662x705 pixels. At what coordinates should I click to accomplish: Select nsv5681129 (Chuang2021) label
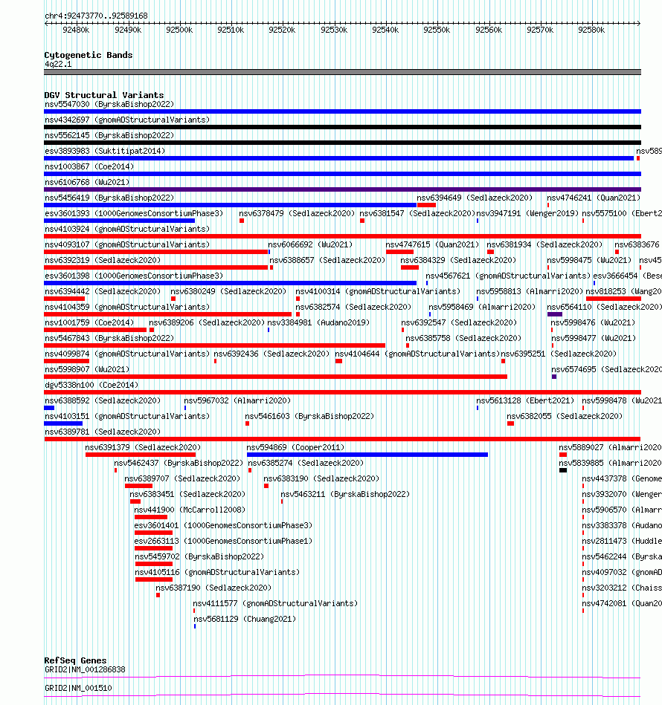point(245,619)
